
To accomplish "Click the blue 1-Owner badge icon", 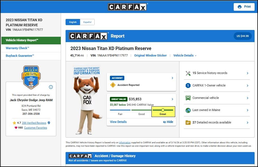I will (x=188, y=85).
